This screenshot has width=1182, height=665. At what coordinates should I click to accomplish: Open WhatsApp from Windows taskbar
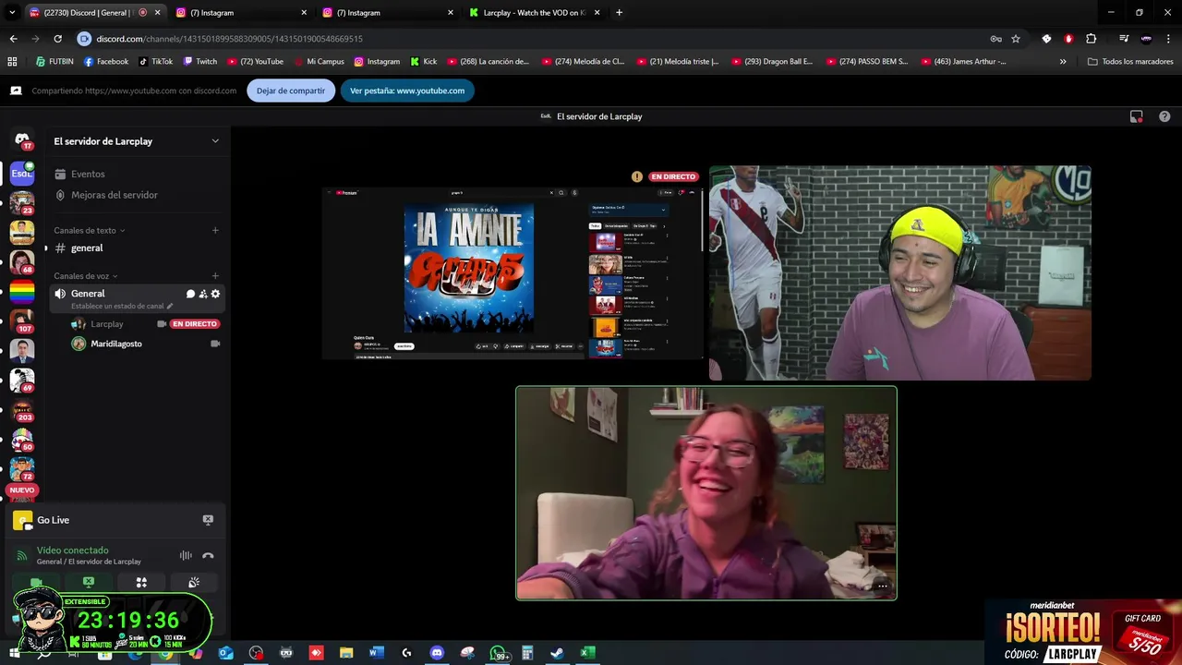[x=498, y=653]
